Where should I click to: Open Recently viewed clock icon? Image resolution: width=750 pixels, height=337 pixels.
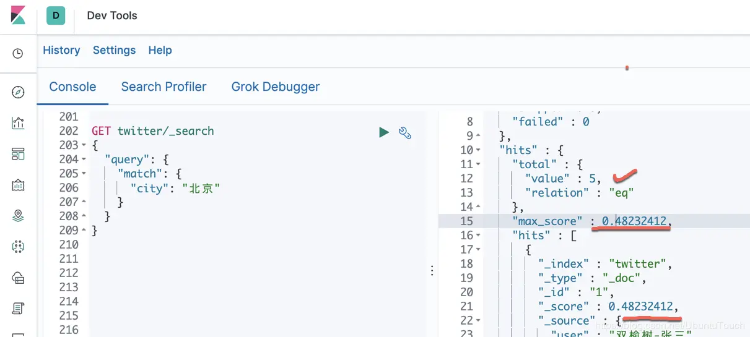tap(18, 54)
